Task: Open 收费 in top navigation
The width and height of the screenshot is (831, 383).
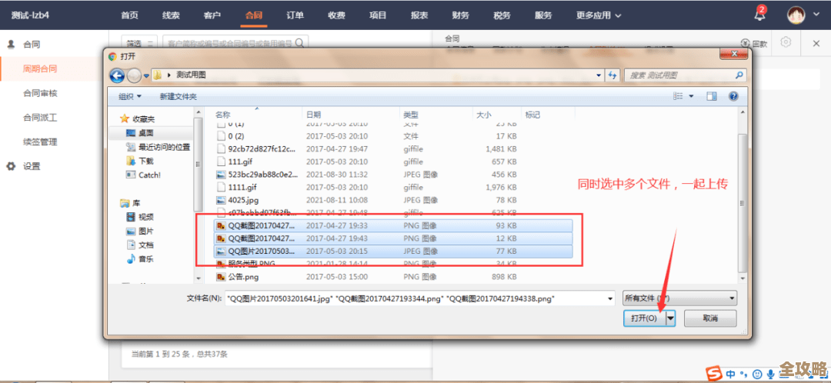Action: click(336, 15)
